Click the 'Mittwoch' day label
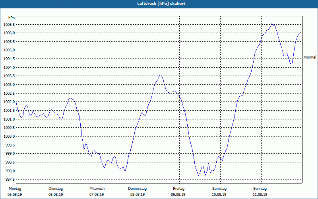The width and height of the screenshot is (318, 199). [97, 189]
